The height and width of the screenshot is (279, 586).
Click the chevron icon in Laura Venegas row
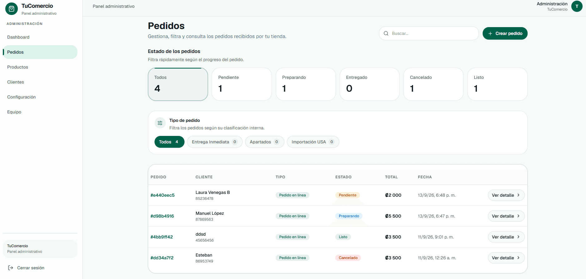point(518,195)
